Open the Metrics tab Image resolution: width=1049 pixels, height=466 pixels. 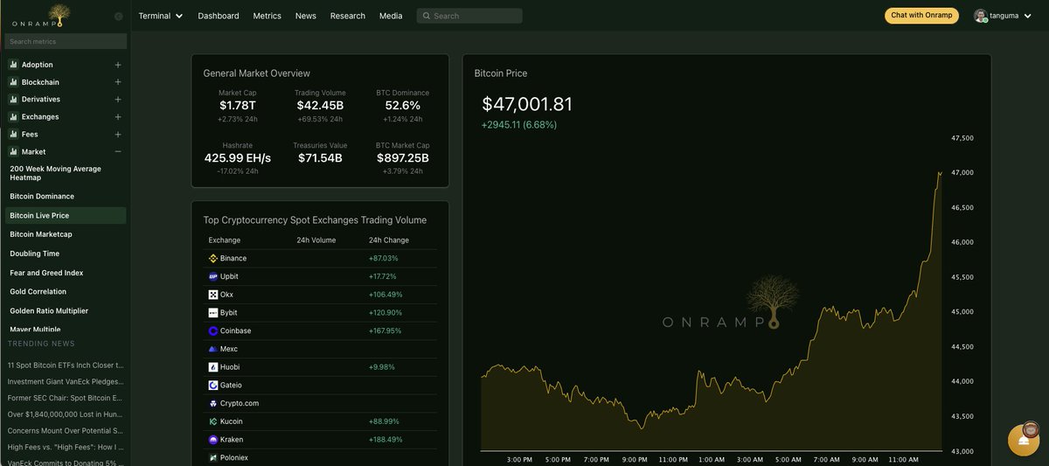(x=267, y=16)
